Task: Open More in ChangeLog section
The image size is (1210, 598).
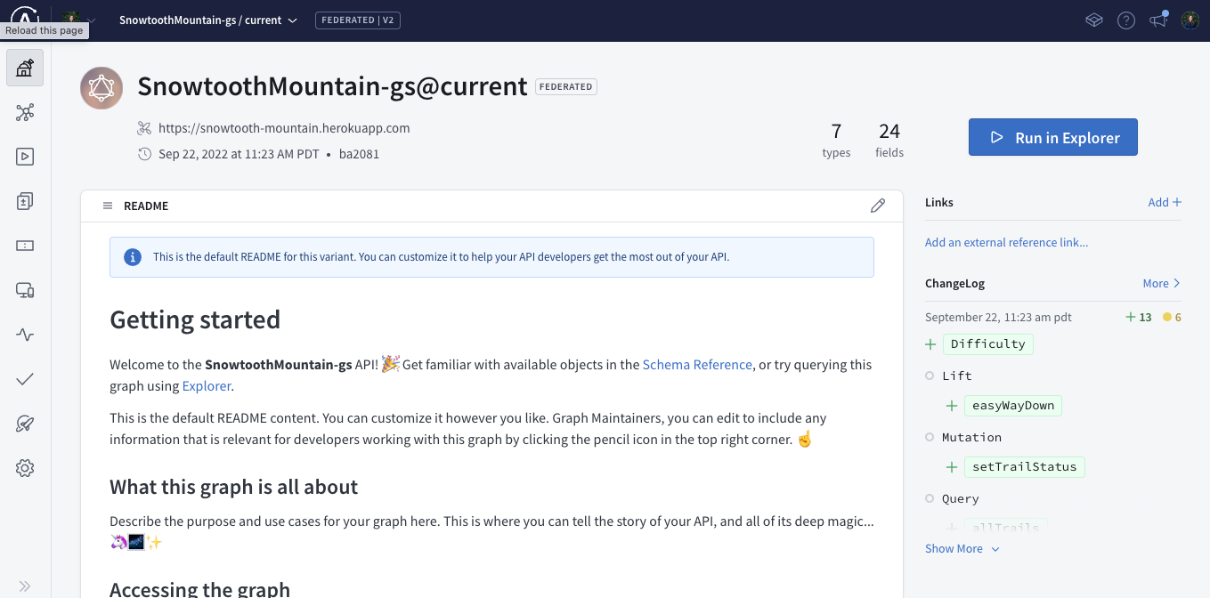Action: [1162, 283]
